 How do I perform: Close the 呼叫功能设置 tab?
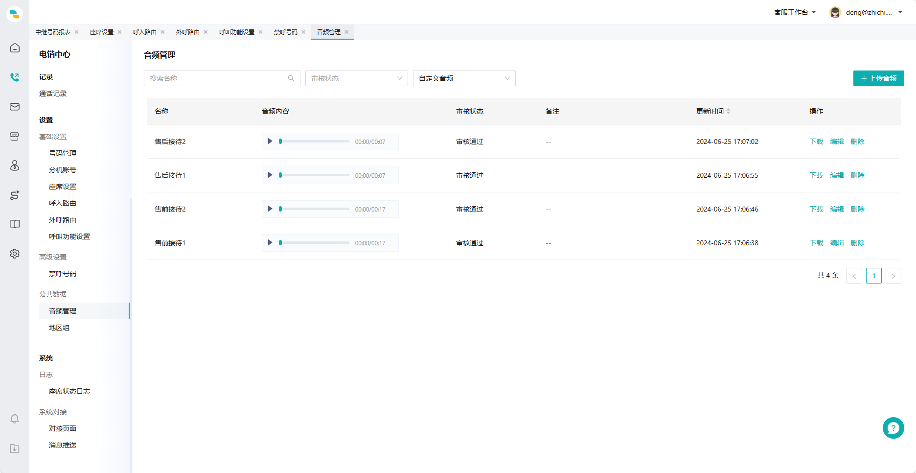click(260, 32)
